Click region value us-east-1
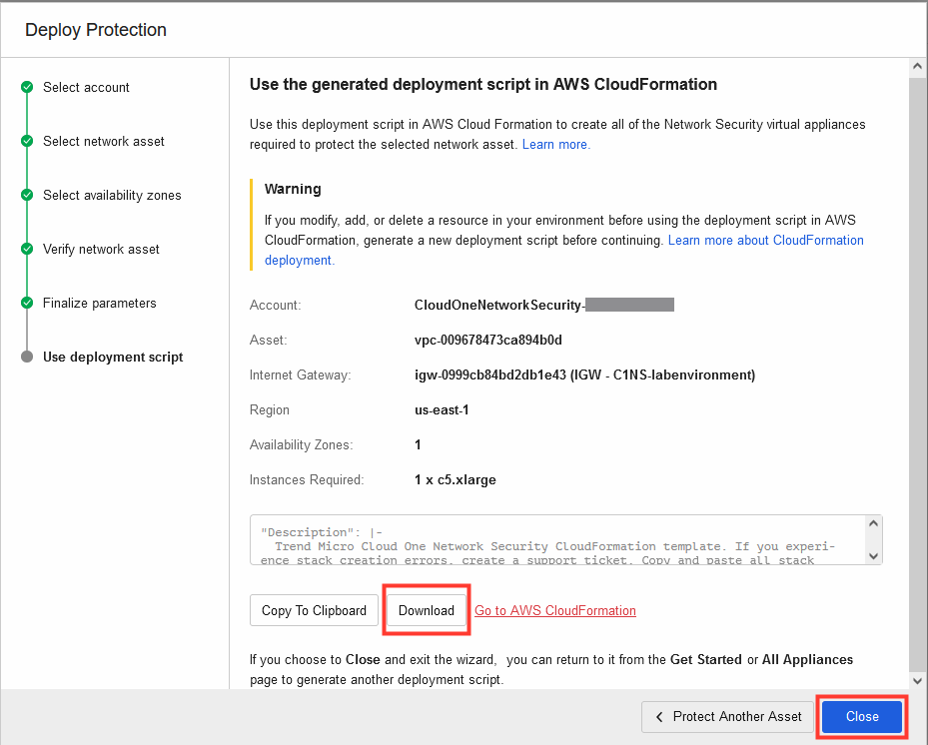This screenshot has width=928, height=745. coord(442,410)
